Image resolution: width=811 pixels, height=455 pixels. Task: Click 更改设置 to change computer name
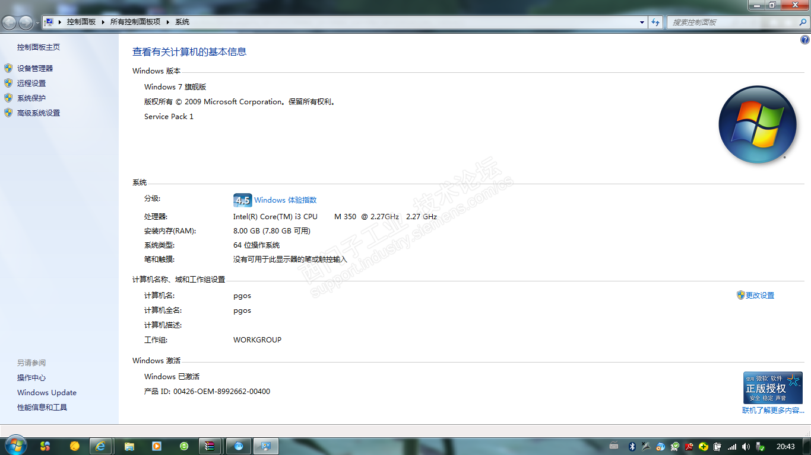[760, 296]
